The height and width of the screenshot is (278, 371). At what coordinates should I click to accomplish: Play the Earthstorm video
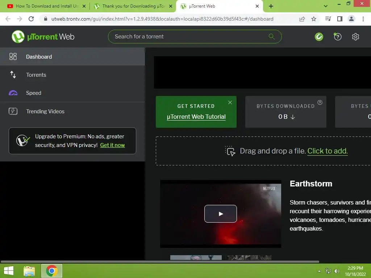[221, 214]
